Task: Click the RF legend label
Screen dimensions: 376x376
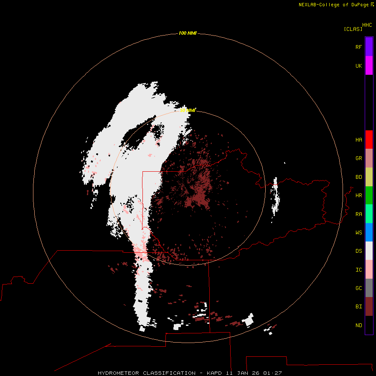Action: (x=358, y=47)
